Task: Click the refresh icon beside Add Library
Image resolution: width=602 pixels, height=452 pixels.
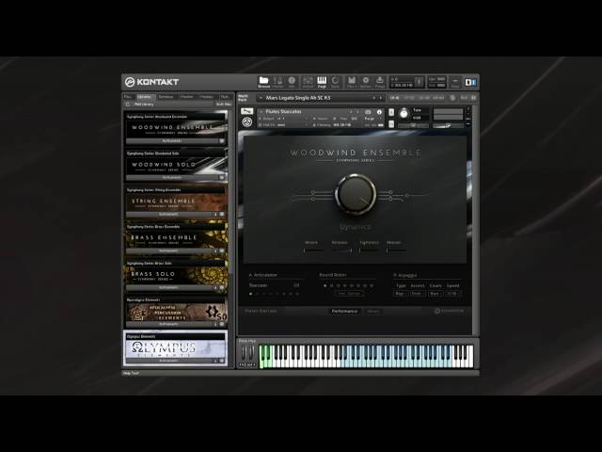Action: point(128,105)
